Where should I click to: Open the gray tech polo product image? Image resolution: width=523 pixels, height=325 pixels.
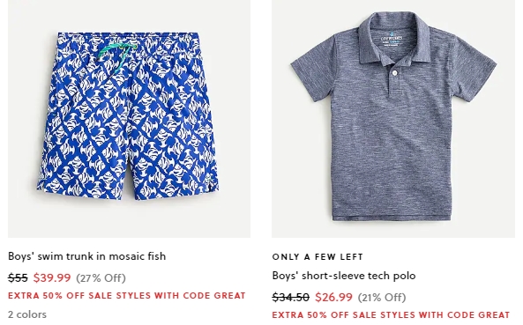coord(393,118)
